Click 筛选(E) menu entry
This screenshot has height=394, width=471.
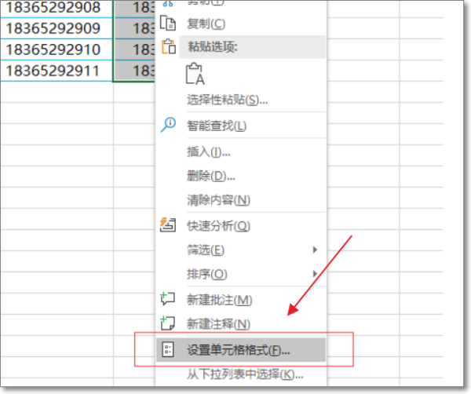tap(241, 250)
